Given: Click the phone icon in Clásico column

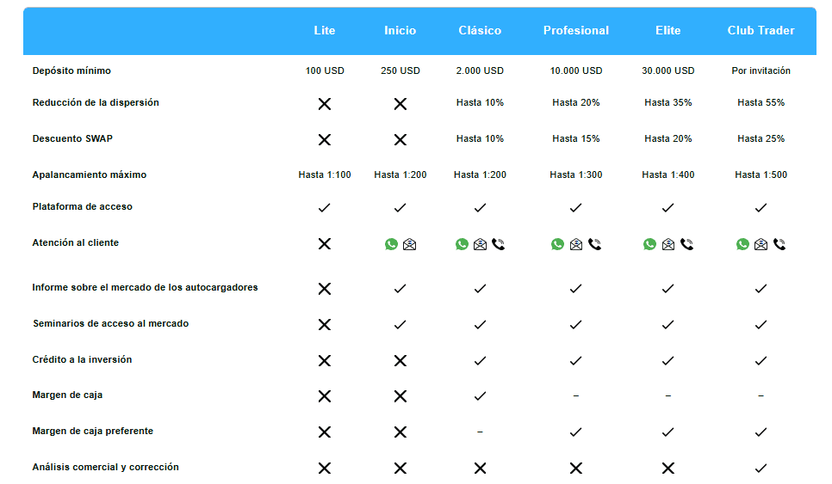Looking at the screenshot, I should pyautogui.click(x=498, y=244).
